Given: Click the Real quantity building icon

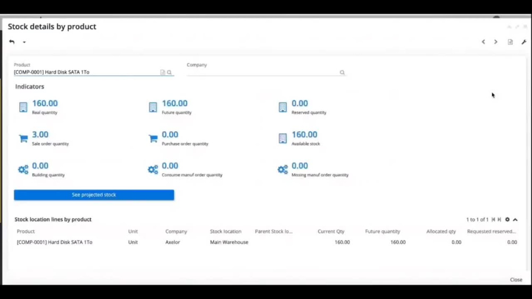Looking at the screenshot, I should (23, 107).
